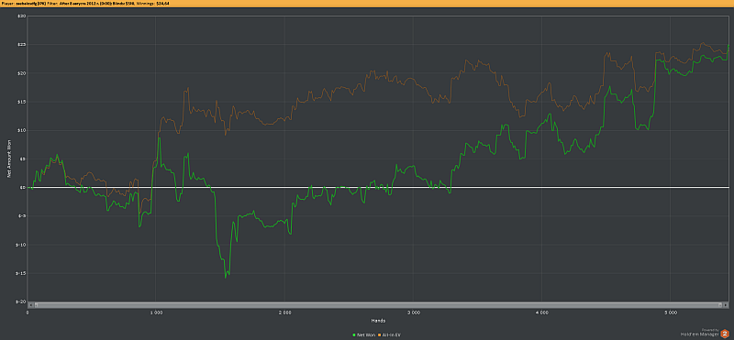Click the 'Net Amount Won' y-axis title
This screenshot has height=340, width=734.
[x=8, y=159]
